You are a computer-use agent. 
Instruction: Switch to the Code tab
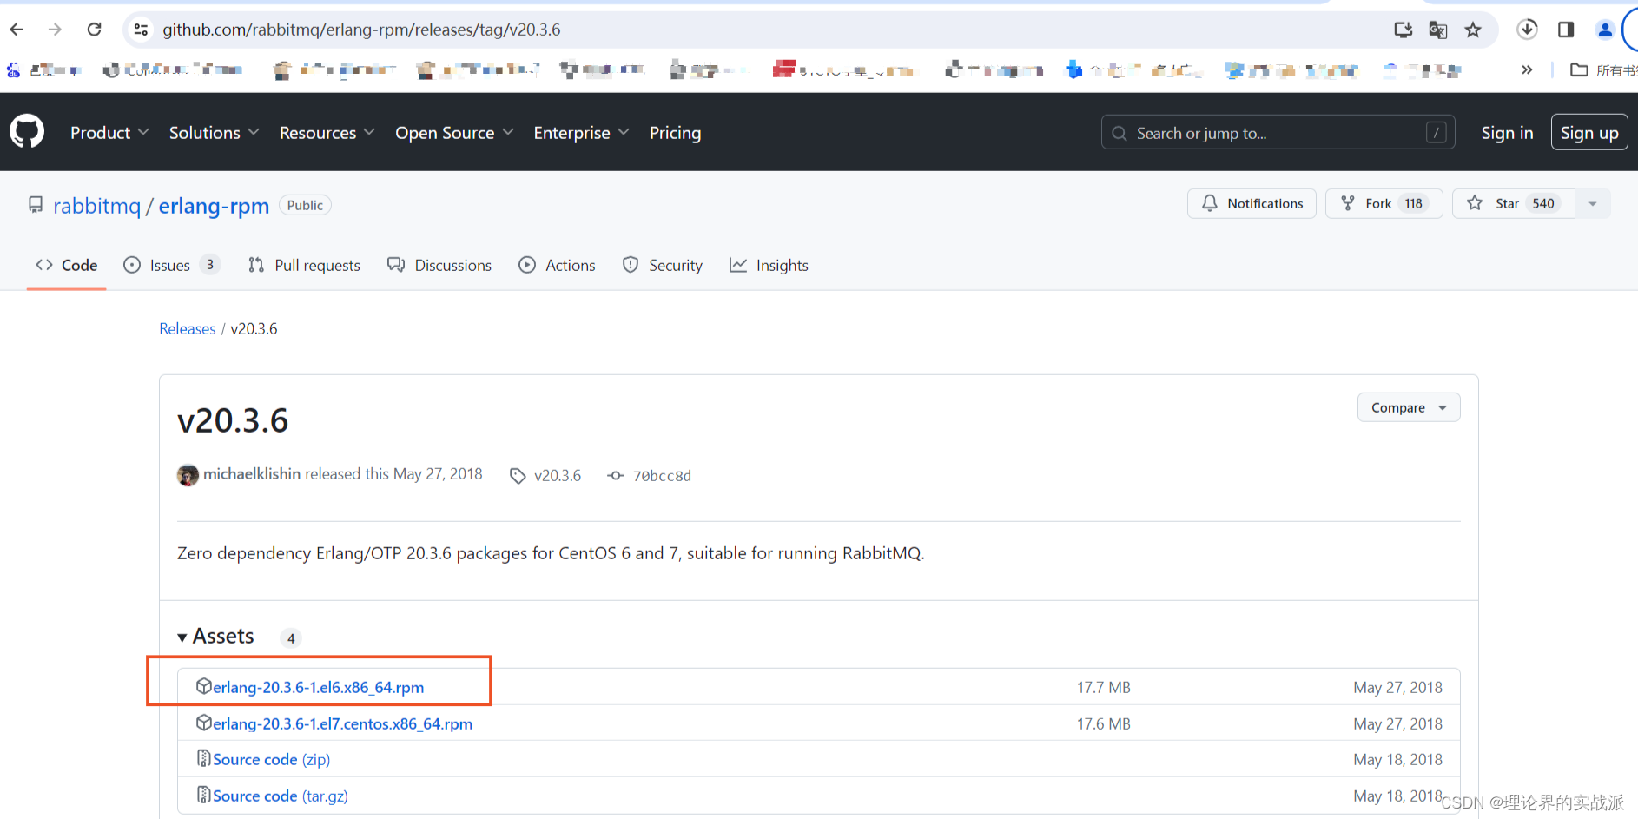point(66,265)
